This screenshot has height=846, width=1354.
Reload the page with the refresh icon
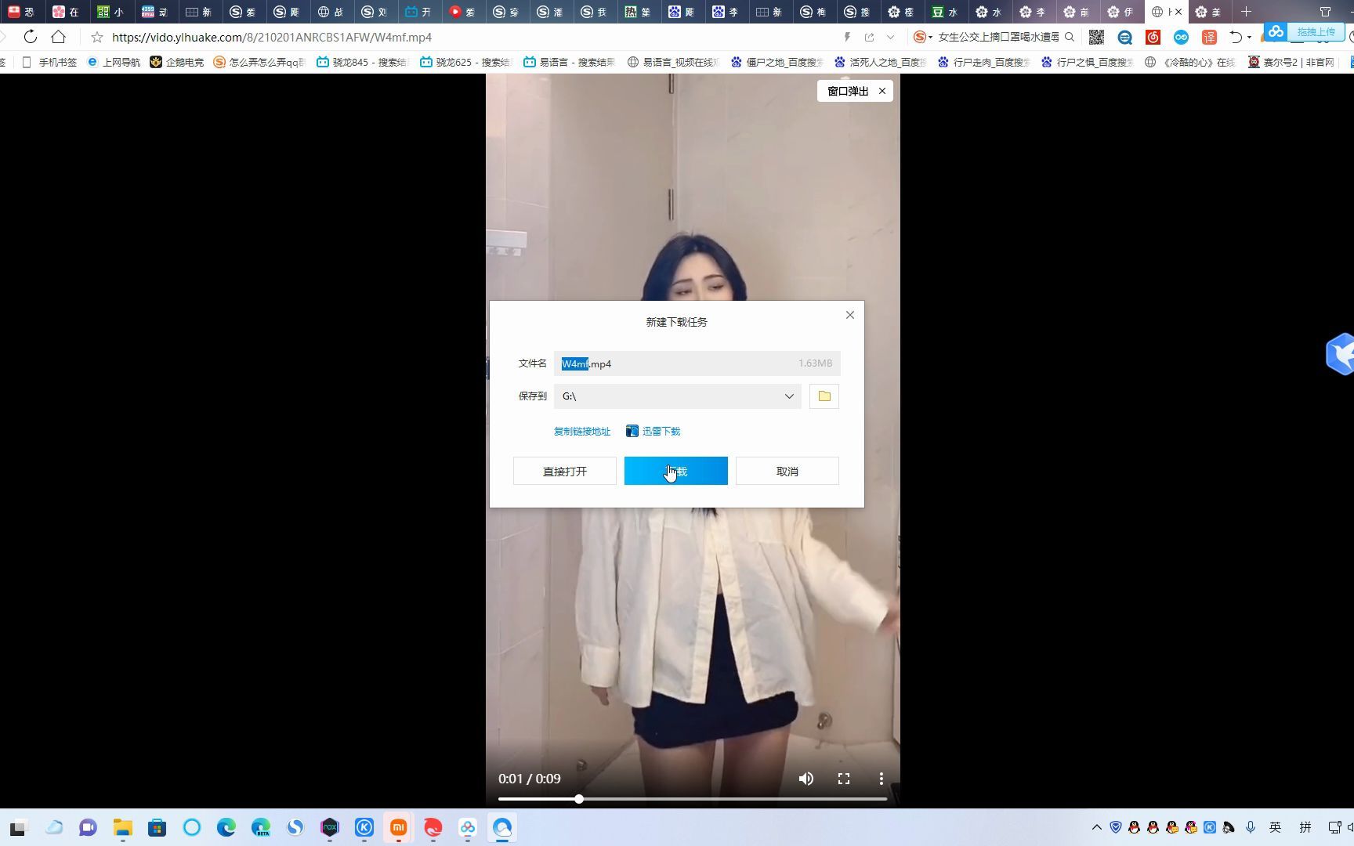pyautogui.click(x=30, y=37)
